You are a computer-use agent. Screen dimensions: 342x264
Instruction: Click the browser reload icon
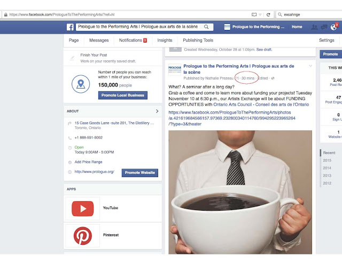coord(268,14)
